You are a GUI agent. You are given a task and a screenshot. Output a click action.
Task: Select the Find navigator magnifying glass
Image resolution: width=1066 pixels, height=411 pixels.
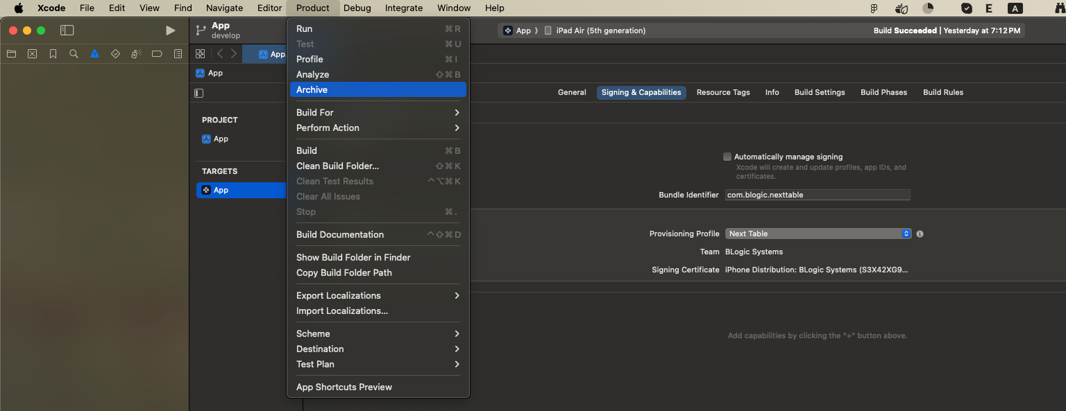click(x=74, y=53)
